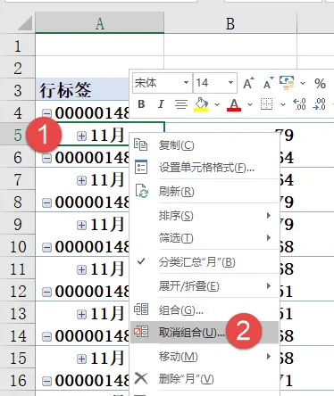The height and width of the screenshot is (396, 334).
Task: Toggle Italic formatting in mini toolbar
Action: pos(161,104)
